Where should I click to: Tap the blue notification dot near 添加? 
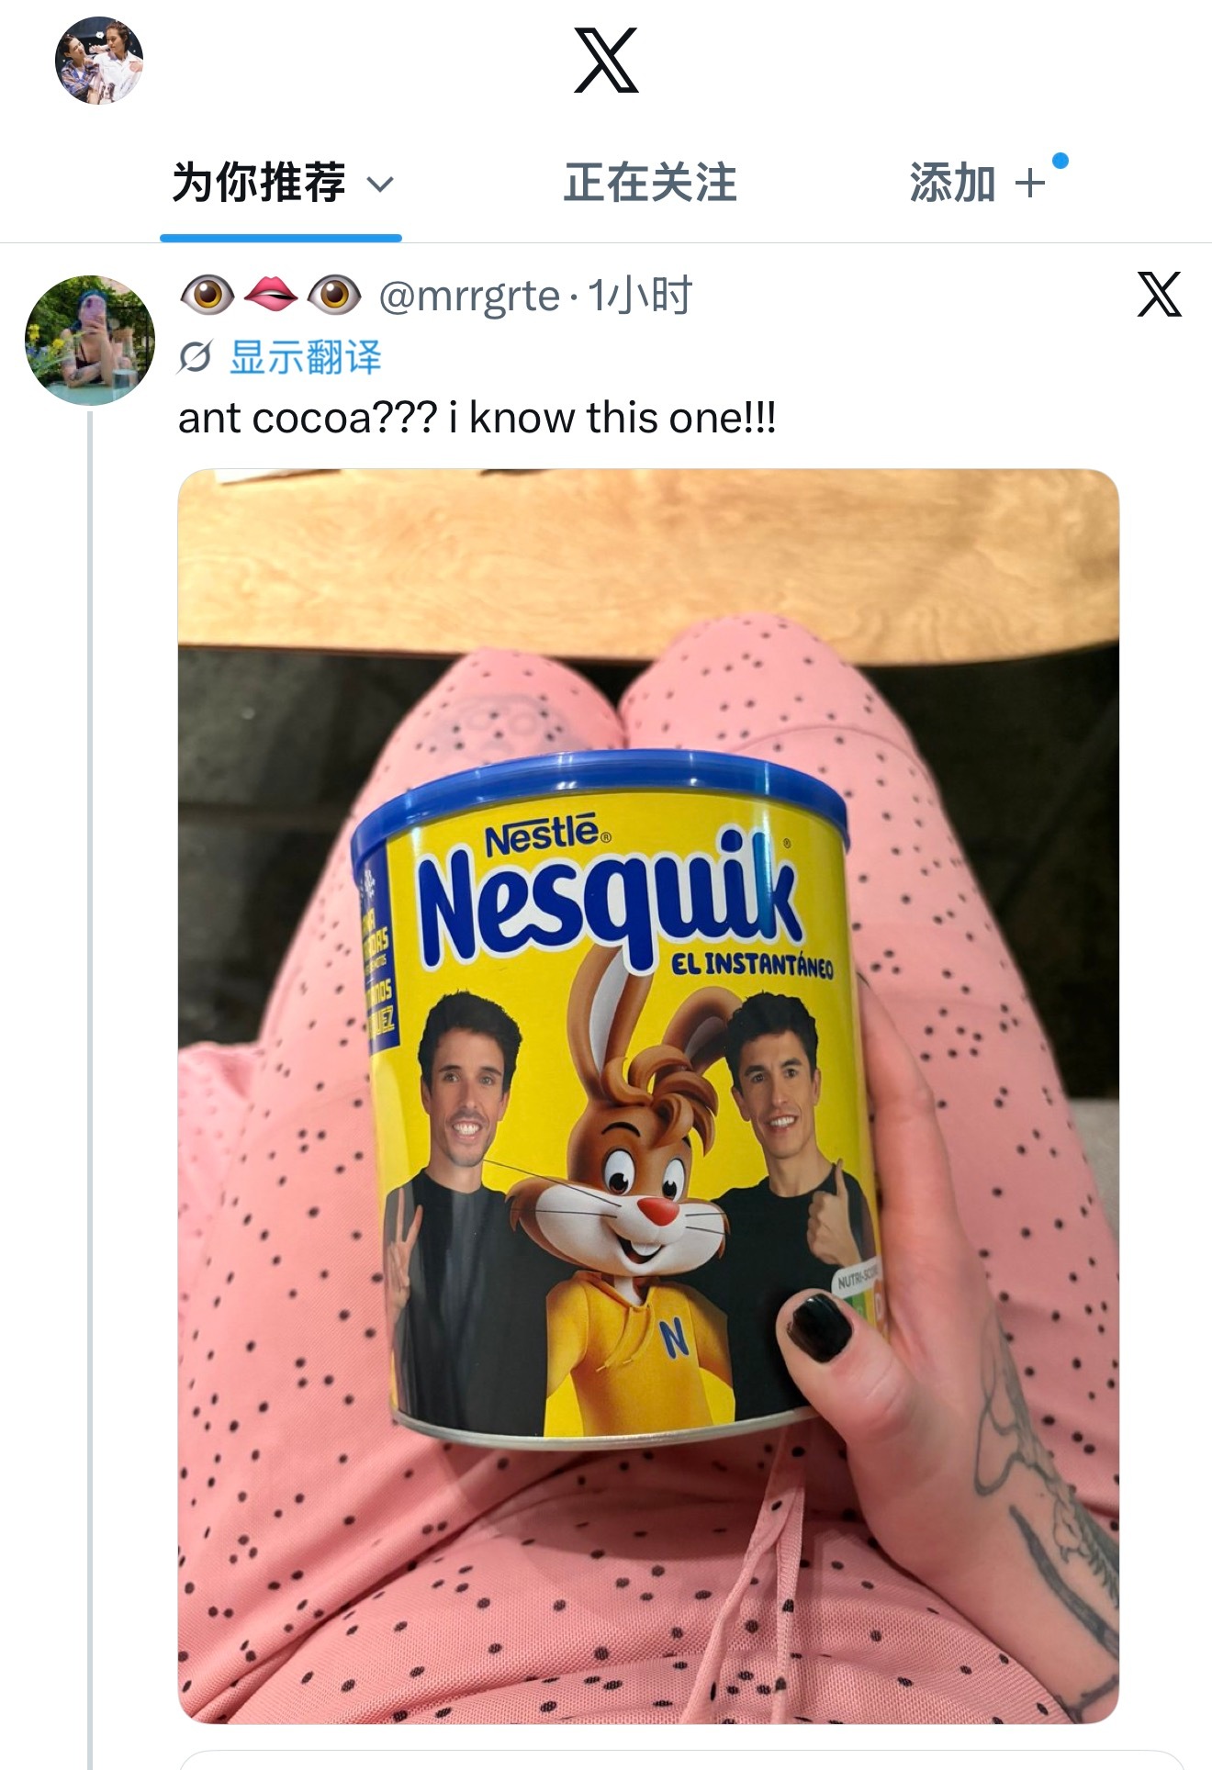tap(1060, 162)
